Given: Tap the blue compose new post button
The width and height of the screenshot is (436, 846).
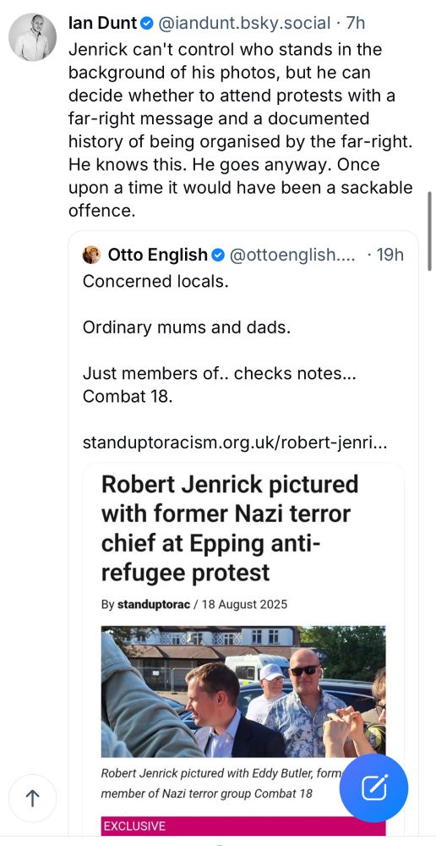Looking at the screenshot, I should click(x=373, y=788).
